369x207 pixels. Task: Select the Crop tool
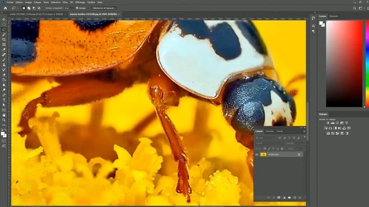pos(4,40)
